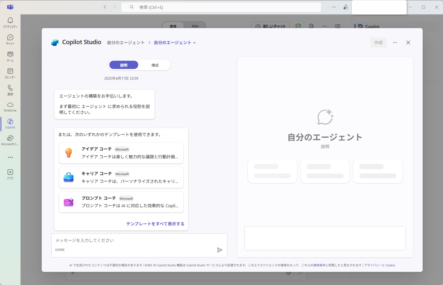Click テンプレートをすべて表示する link
Image resolution: width=443 pixels, height=285 pixels.
(x=155, y=224)
